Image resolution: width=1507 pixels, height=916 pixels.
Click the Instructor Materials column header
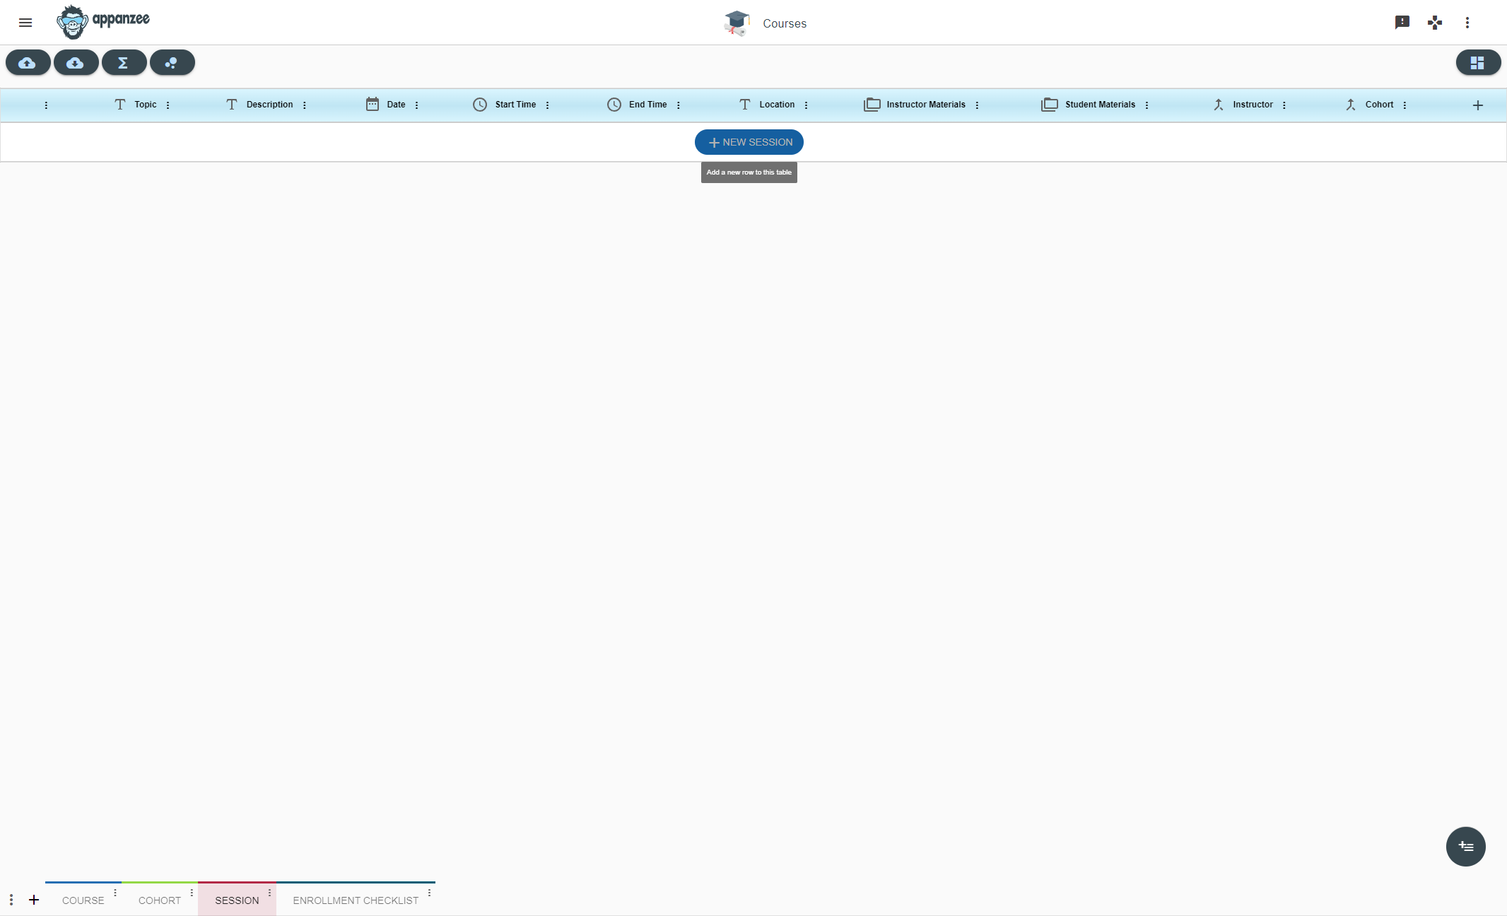[x=926, y=105]
